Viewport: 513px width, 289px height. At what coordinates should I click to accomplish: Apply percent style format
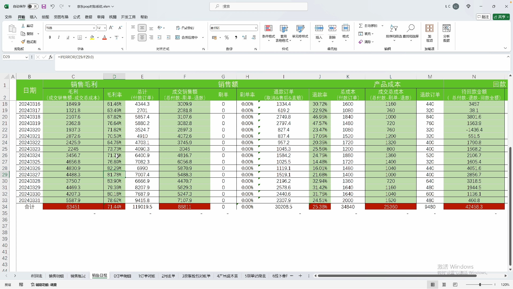click(x=227, y=37)
